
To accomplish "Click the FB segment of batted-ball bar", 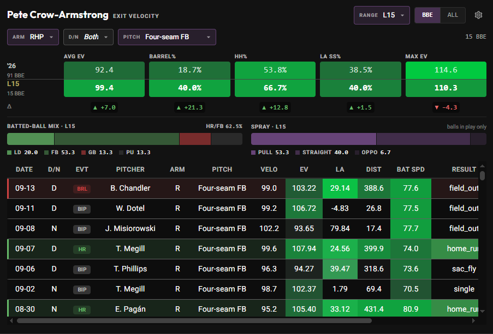I will click(x=117, y=139).
